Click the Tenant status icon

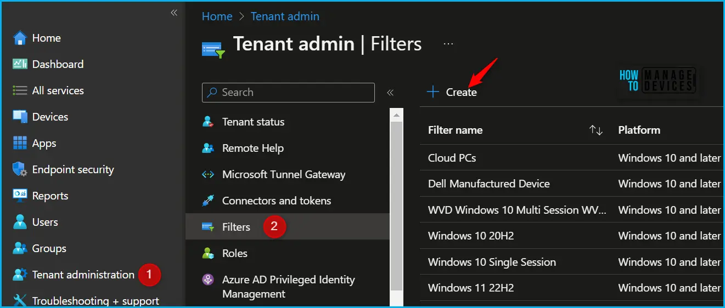(x=208, y=122)
